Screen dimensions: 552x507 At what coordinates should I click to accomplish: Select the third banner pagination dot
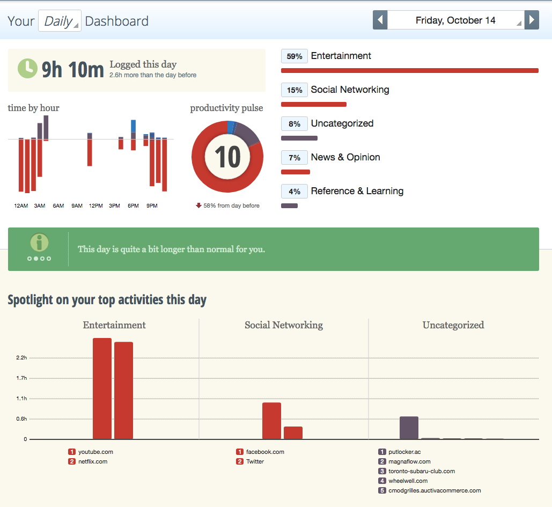pyautogui.click(x=42, y=259)
